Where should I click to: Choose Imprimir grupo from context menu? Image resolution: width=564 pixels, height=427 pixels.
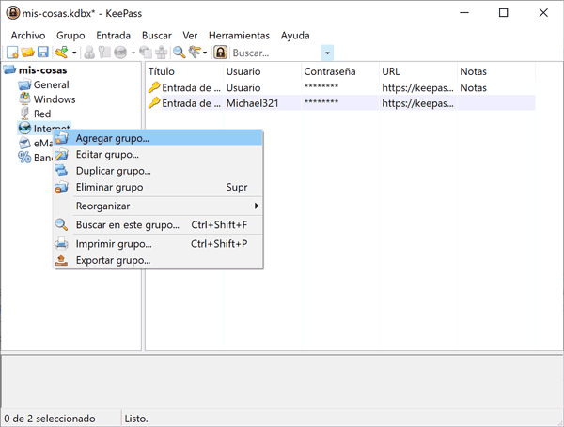click(158, 244)
